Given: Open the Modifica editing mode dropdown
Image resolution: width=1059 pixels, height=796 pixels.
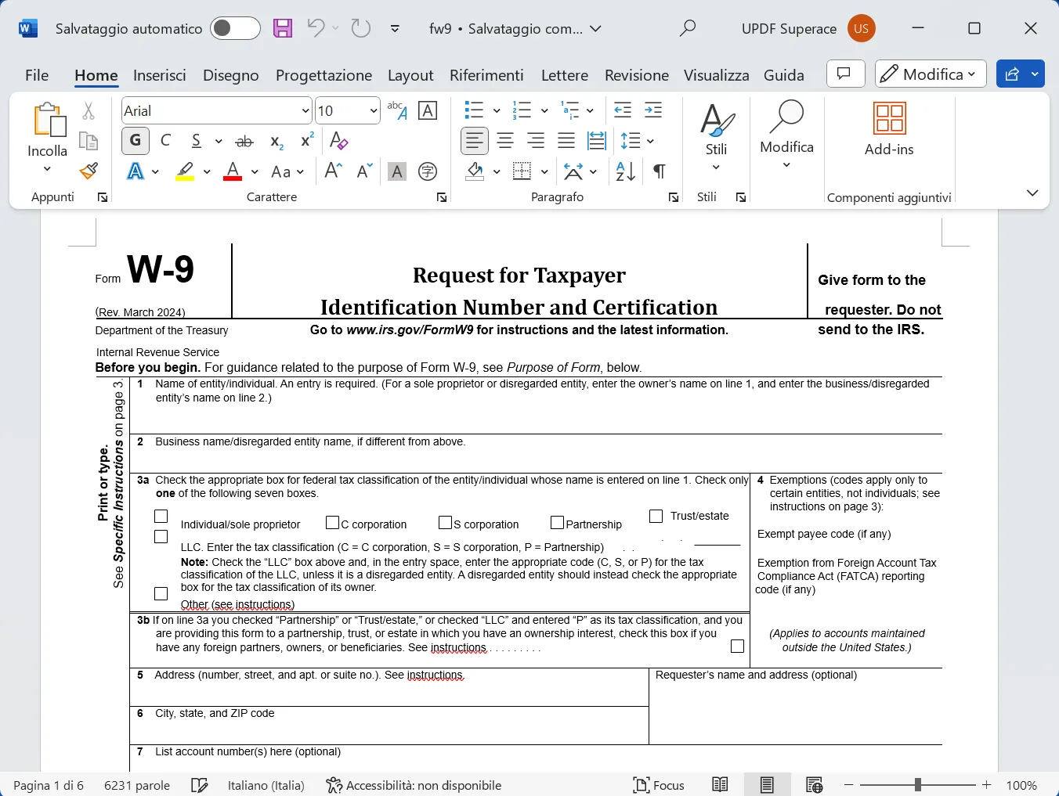Looking at the screenshot, I should [x=931, y=74].
